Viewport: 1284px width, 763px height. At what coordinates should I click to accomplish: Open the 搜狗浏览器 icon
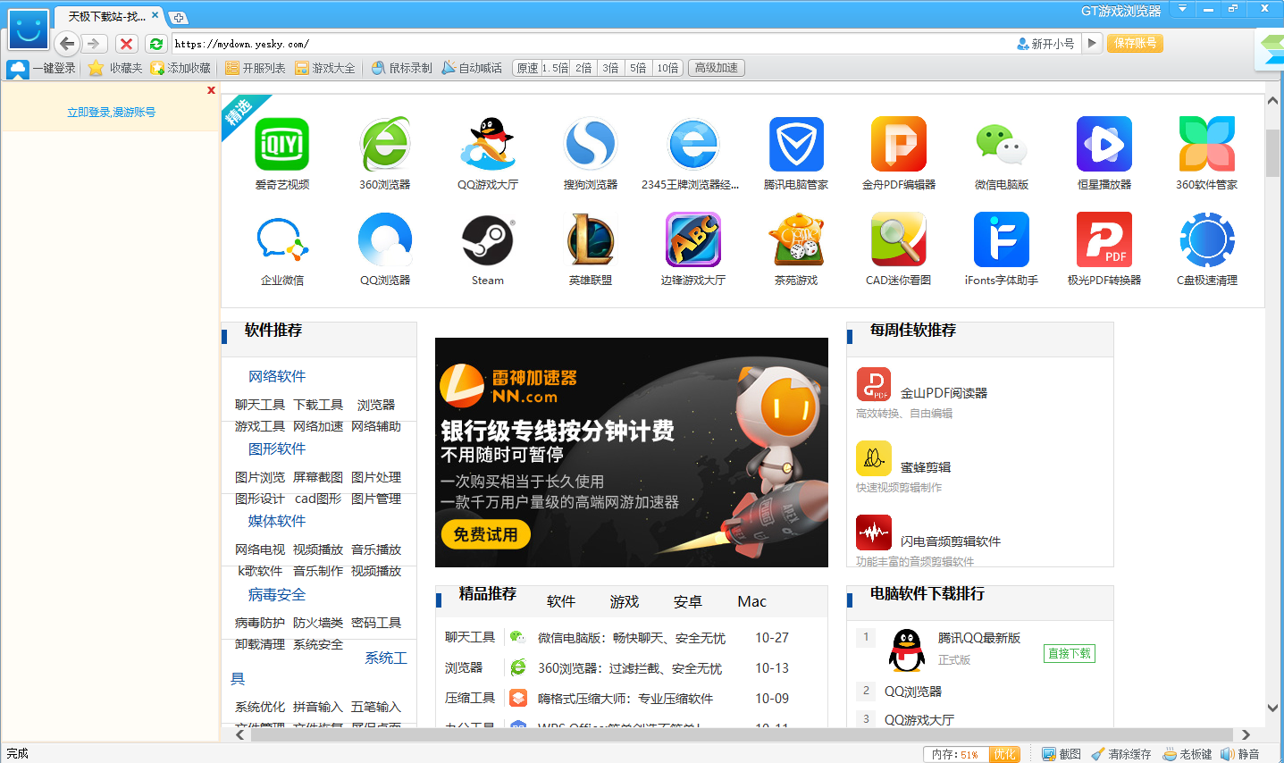coord(591,144)
